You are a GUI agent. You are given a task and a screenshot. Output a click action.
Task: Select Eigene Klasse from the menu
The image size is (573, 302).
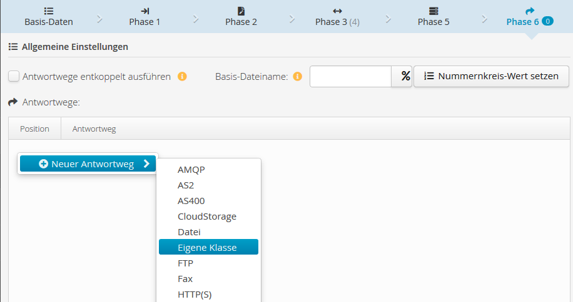pos(208,248)
